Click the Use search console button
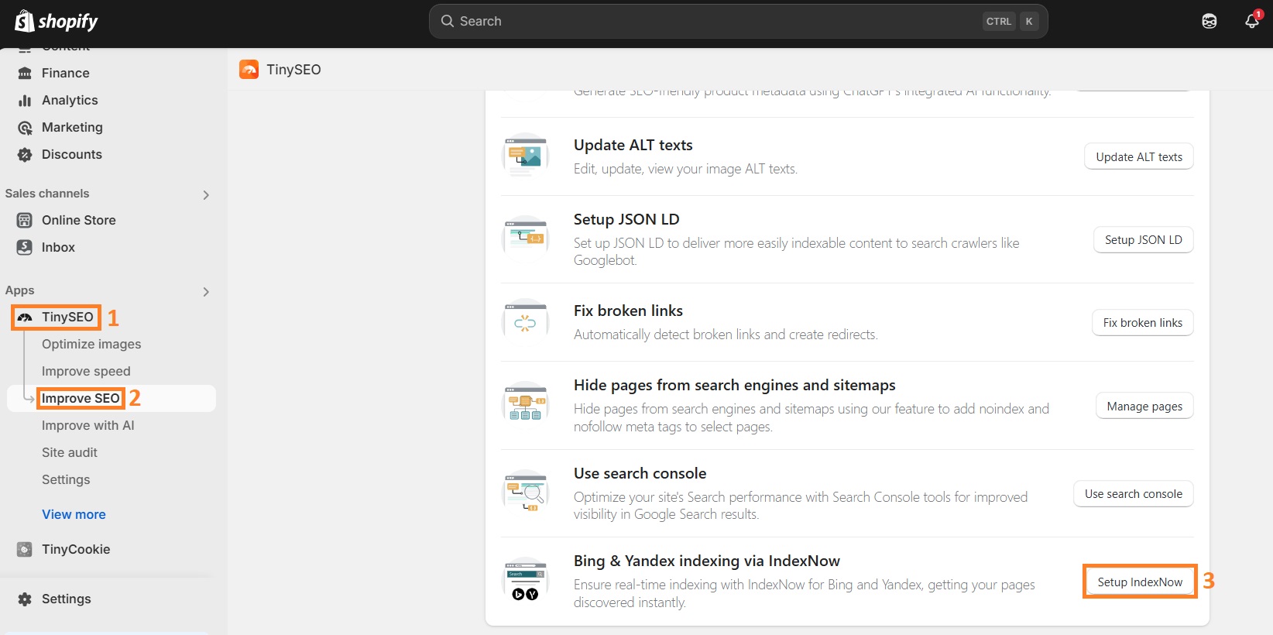This screenshot has width=1273, height=635. [1134, 493]
